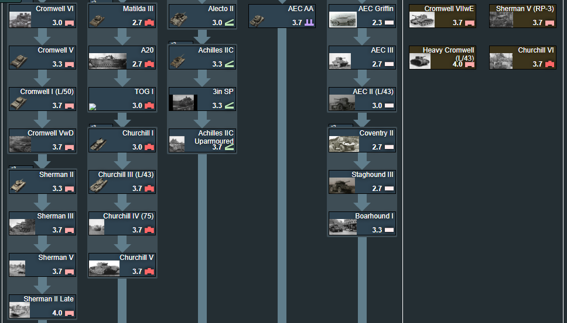Select the Sherman V (RP-3) premium card
567x323 pixels.
pyautogui.click(x=522, y=16)
